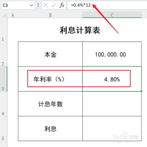Select column B header
The height and width of the screenshot is (147, 147).
(50, 15)
